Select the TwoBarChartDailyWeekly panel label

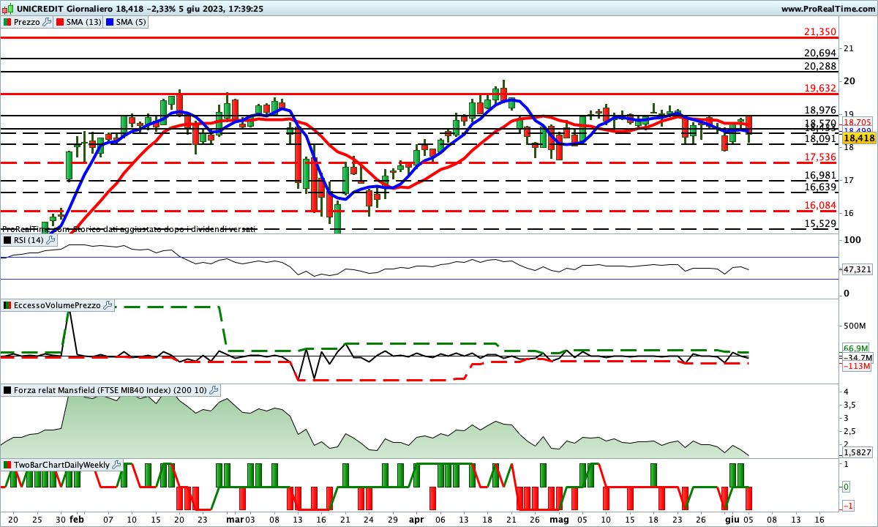(61, 465)
